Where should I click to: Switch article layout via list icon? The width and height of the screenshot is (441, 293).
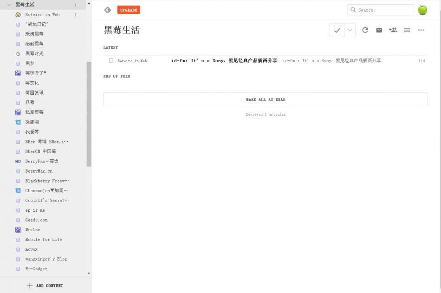tap(407, 30)
